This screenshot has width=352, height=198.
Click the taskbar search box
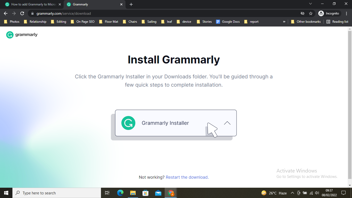(x=57, y=193)
